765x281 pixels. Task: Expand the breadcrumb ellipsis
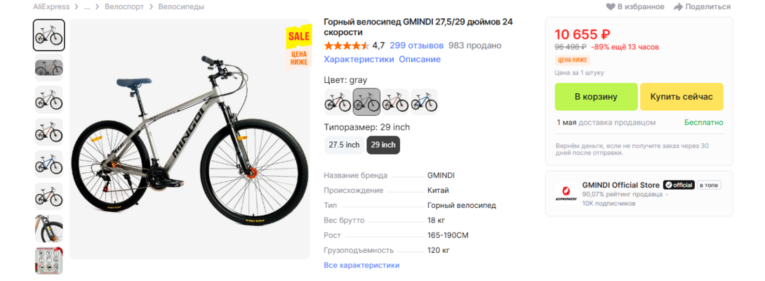[87, 7]
